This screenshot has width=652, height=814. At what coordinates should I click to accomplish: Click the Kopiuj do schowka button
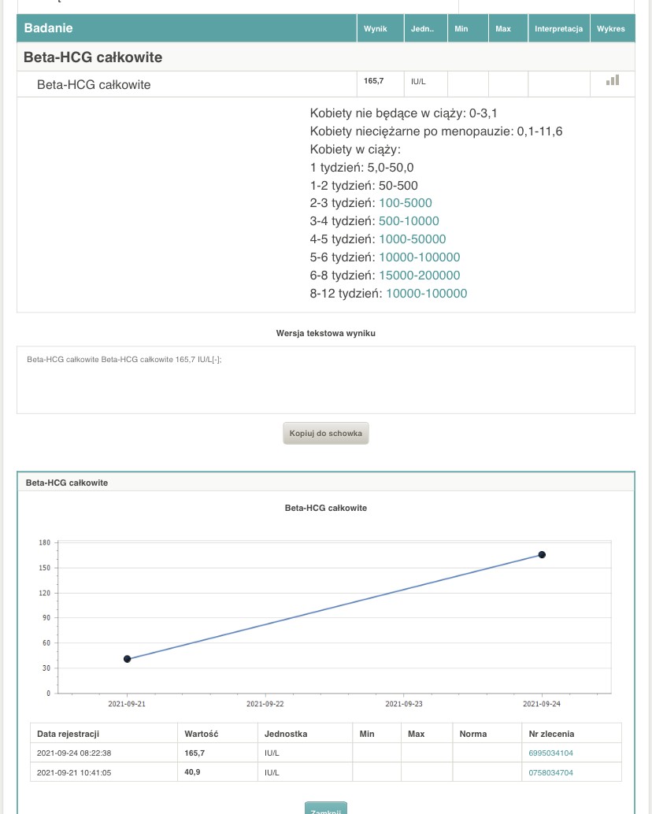[x=326, y=434]
